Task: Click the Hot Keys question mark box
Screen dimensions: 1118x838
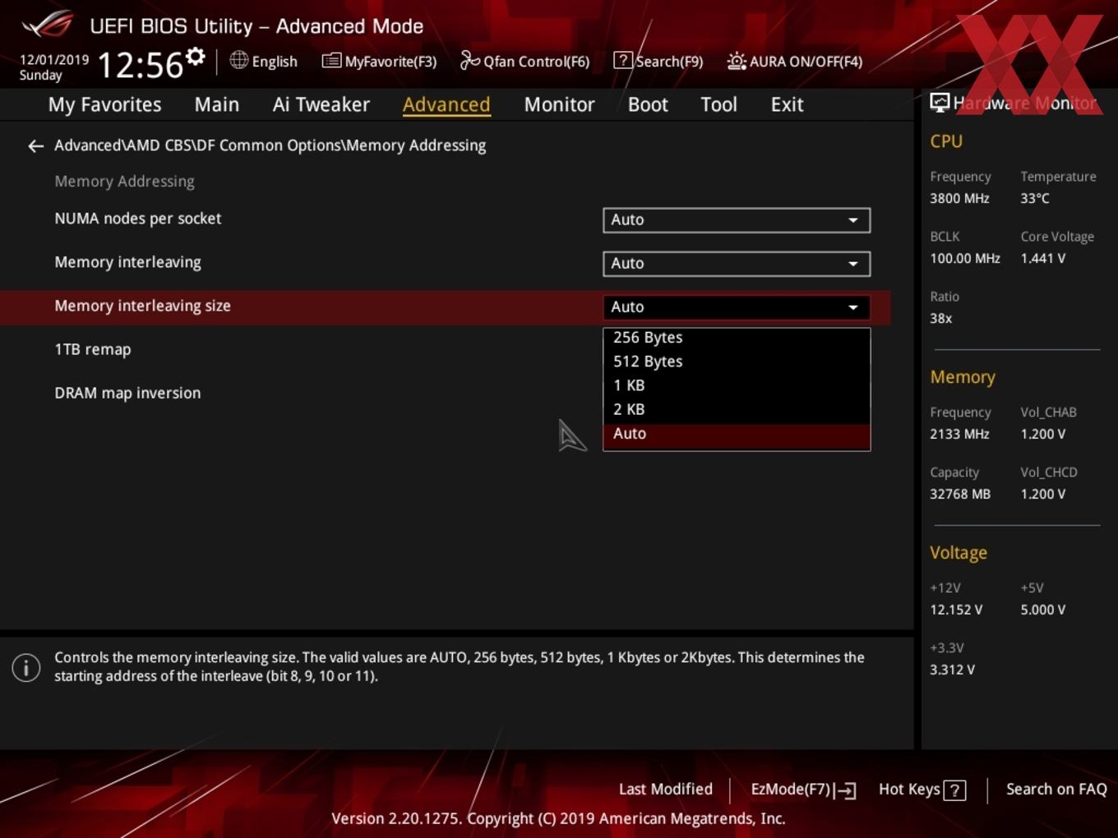Action: click(954, 790)
